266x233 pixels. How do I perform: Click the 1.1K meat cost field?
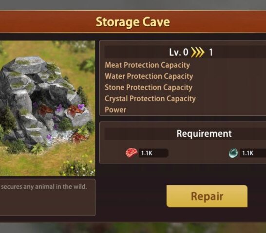(x=153, y=153)
